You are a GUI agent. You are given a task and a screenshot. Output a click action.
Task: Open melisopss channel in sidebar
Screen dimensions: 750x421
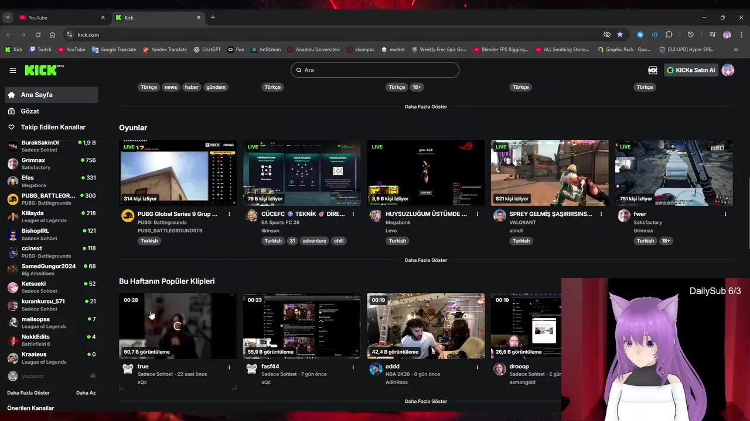point(52,323)
